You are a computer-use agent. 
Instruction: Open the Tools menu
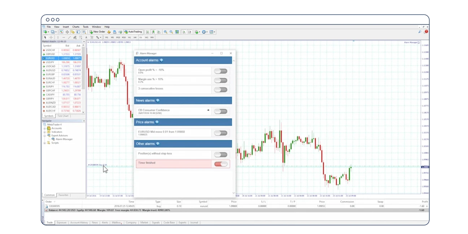[x=86, y=27]
